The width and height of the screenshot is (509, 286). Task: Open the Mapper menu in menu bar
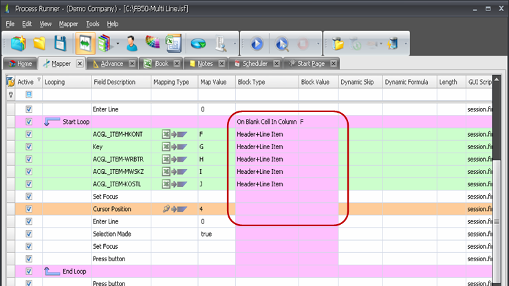pos(68,24)
